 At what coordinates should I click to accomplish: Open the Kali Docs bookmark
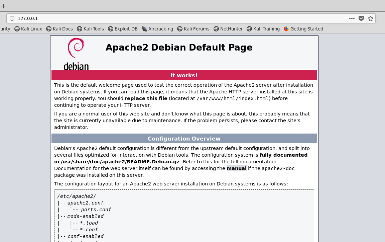pos(59,29)
